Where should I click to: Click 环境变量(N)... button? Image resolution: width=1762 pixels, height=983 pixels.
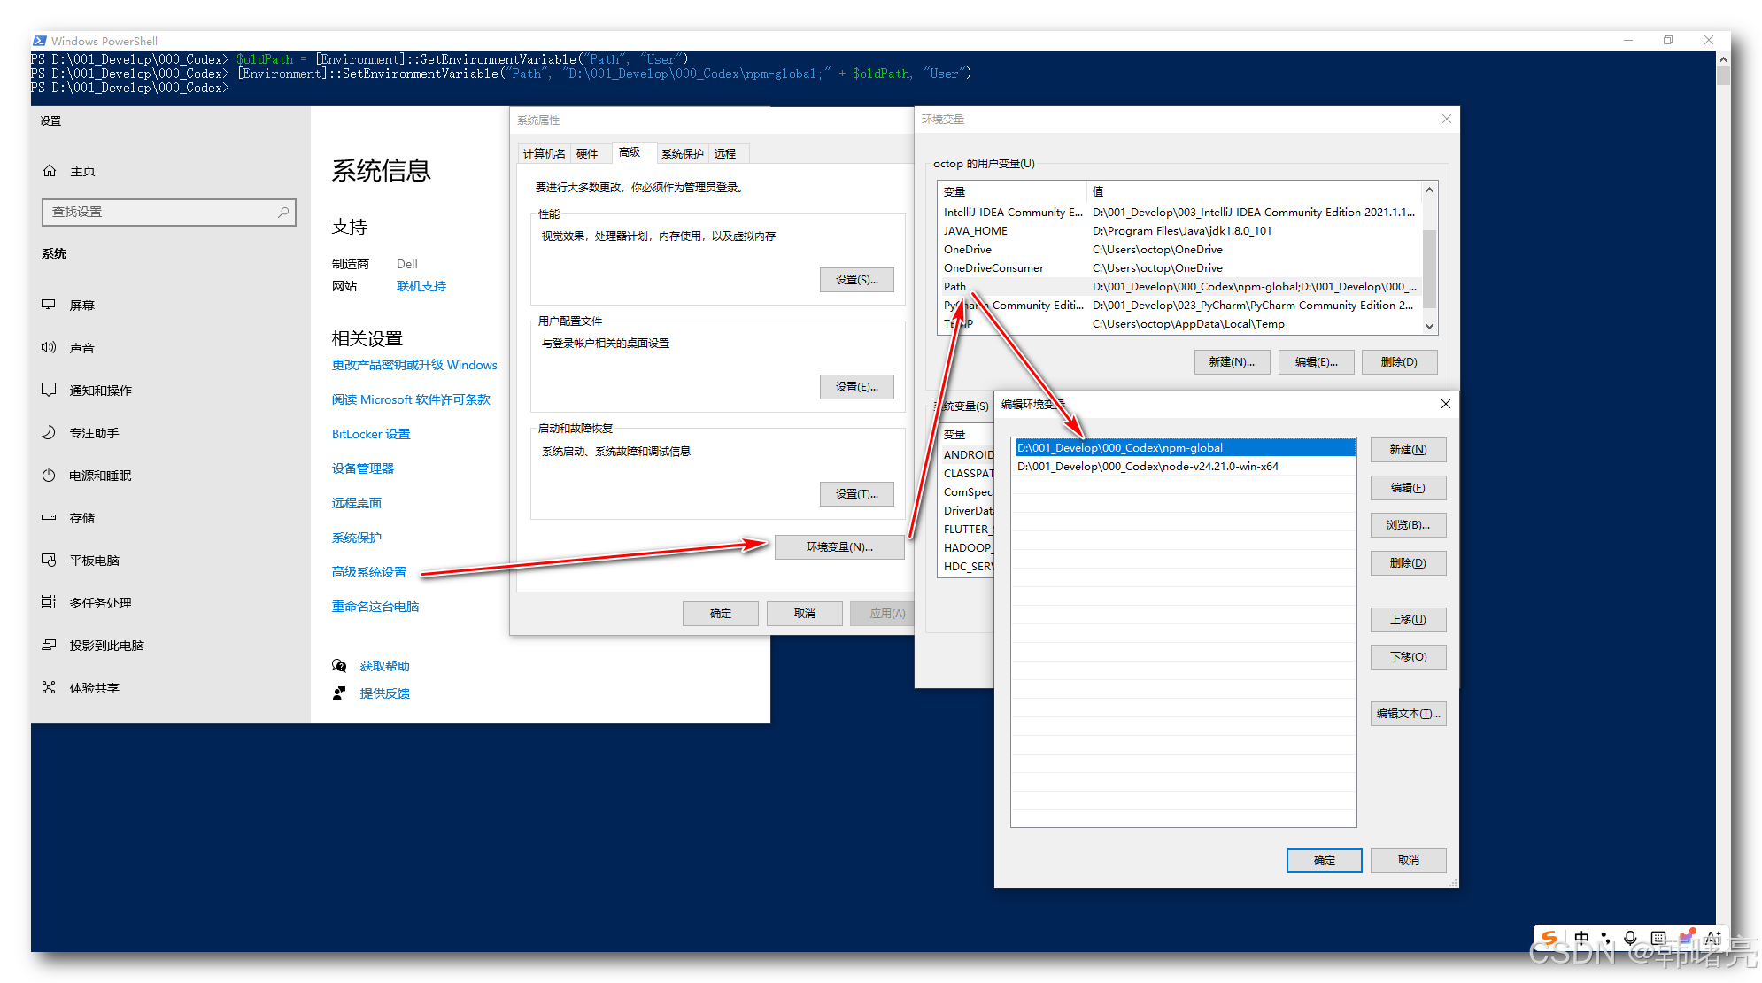(839, 547)
